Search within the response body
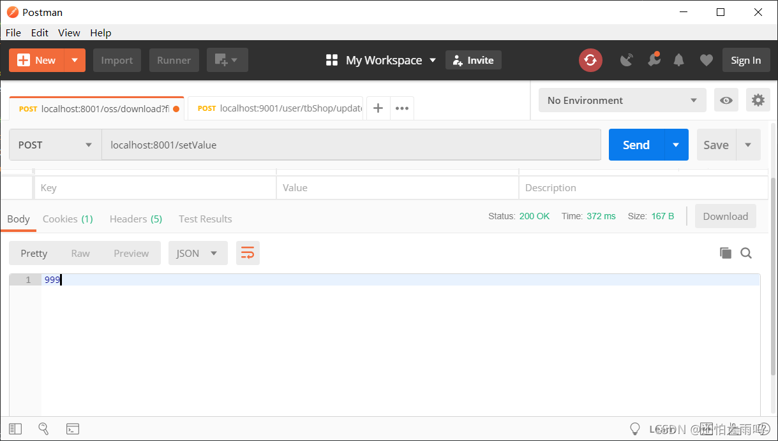This screenshot has width=778, height=441. point(746,253)
